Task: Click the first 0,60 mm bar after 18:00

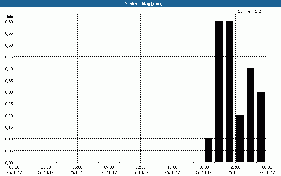Action: coord(219,92)
